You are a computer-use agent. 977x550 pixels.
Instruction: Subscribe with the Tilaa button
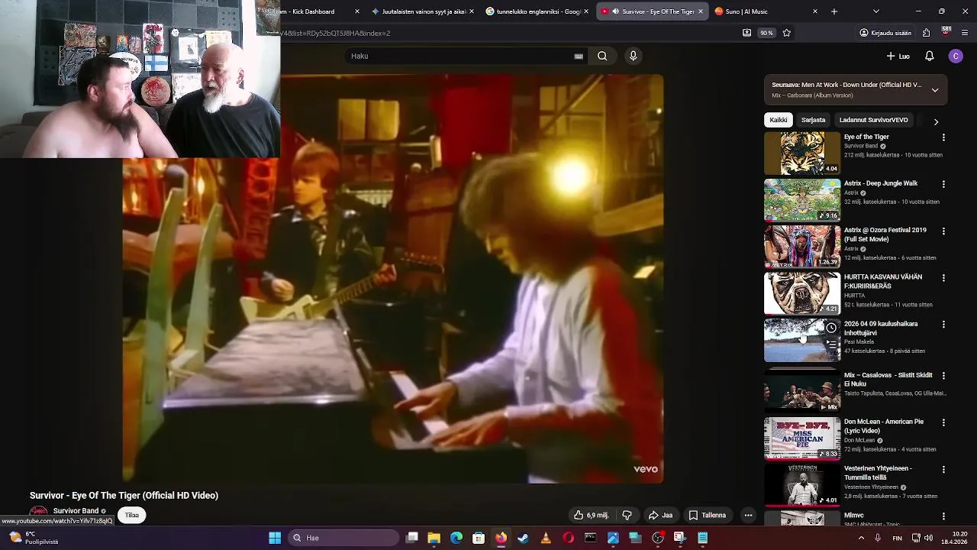pos(132,515)
